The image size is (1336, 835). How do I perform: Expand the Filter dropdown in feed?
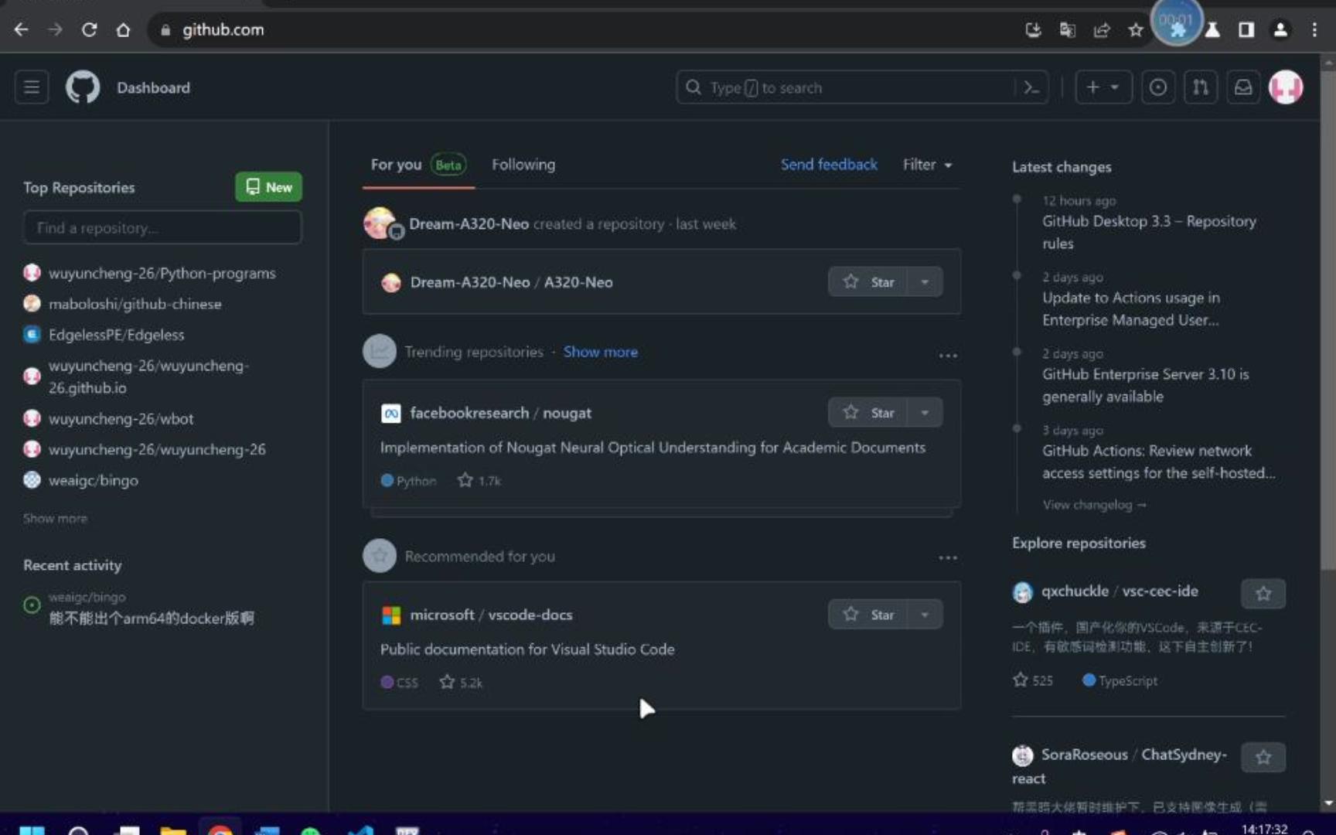[x=928, y=165]
